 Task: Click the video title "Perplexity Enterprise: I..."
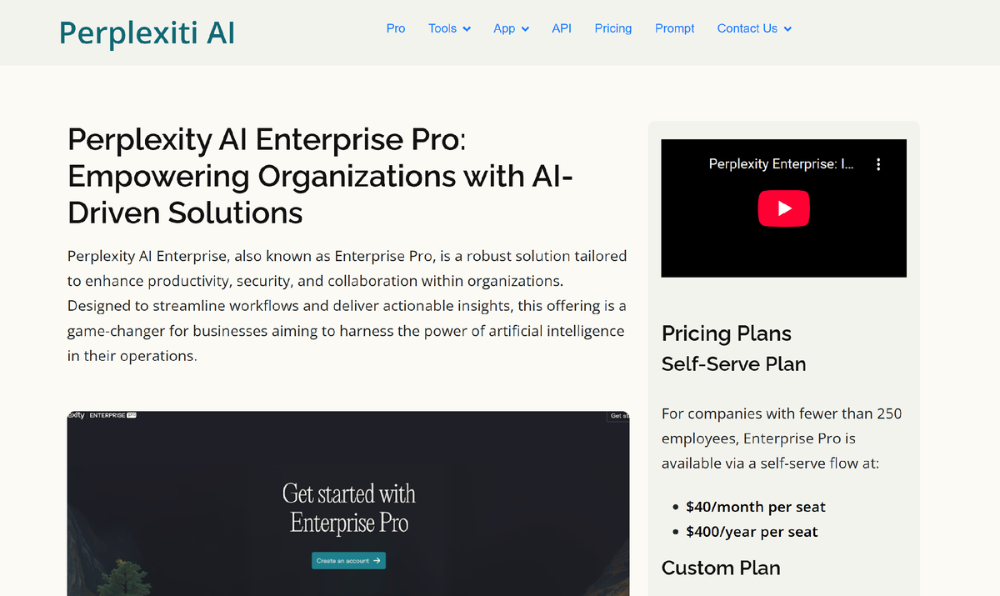(781, 164)
